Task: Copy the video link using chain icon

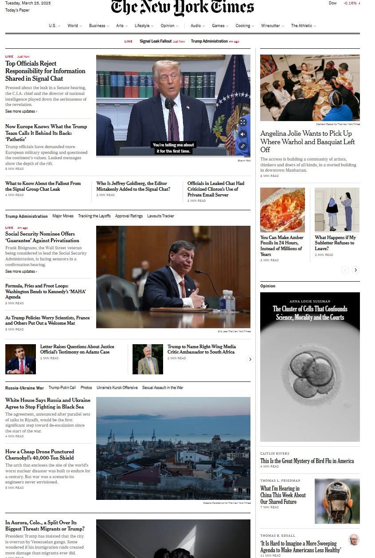Action: [243, 146]
